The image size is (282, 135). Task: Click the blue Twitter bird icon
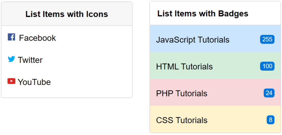point(11,59)
